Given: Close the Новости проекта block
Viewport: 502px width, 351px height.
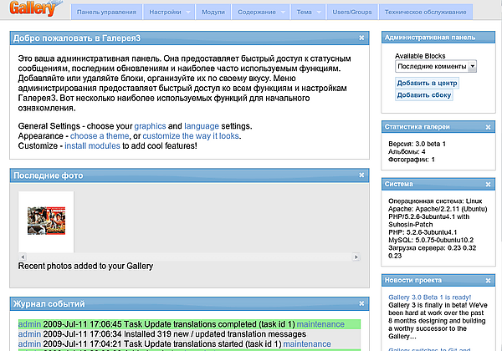Looking at the screenshot, I should [x=488, y=280].
